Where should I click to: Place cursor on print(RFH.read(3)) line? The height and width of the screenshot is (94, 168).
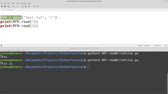(x=19, y=26)
